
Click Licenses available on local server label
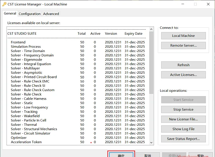tap(34, 23)
